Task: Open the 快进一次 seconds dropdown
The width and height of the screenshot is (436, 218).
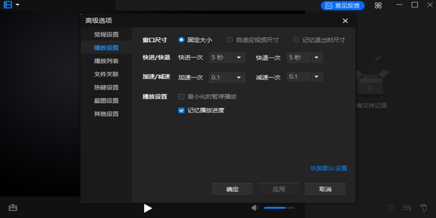Action: pos(238,57)
